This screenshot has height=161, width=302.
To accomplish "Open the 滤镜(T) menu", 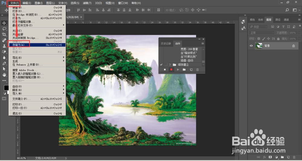I will (87, 3).
